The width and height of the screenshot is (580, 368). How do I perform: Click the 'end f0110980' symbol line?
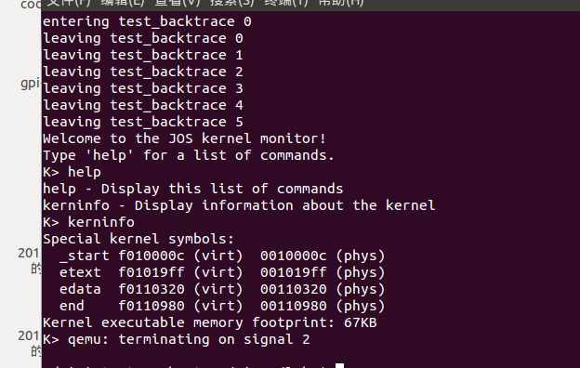(x=222, y=306)
